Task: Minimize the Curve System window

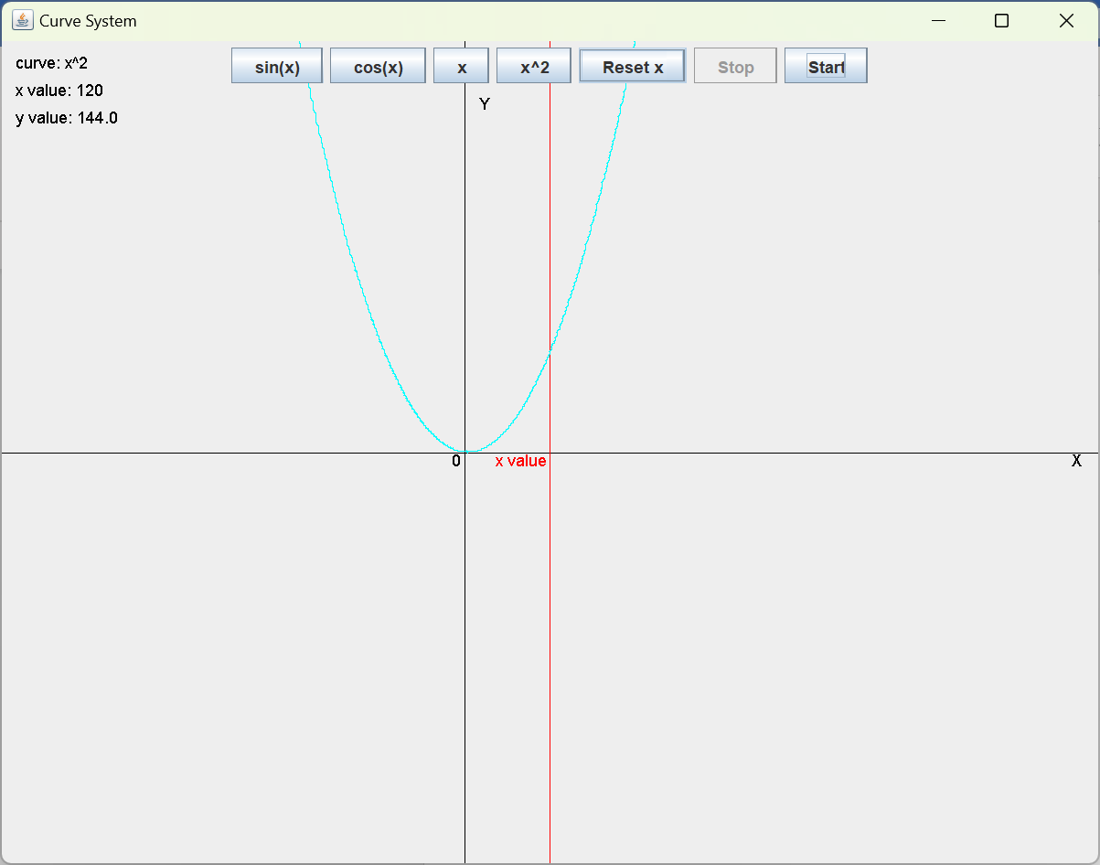Action: point(937,21)
